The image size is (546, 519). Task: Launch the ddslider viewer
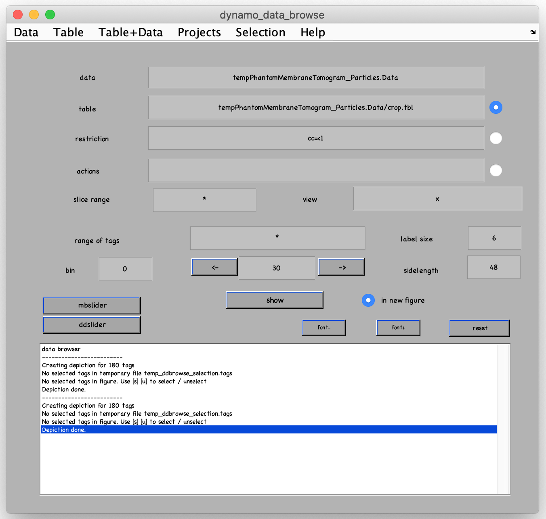[x=92, y=325]
